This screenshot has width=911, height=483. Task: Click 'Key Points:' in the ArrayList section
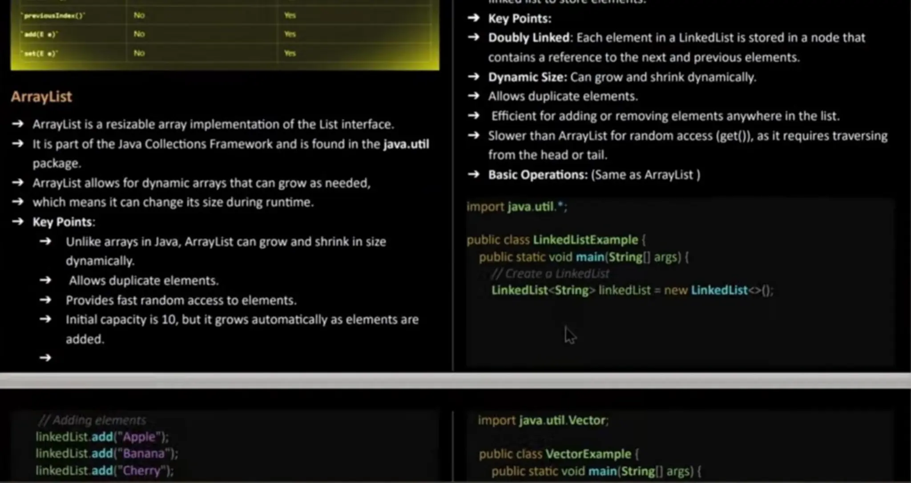(64, 222)
